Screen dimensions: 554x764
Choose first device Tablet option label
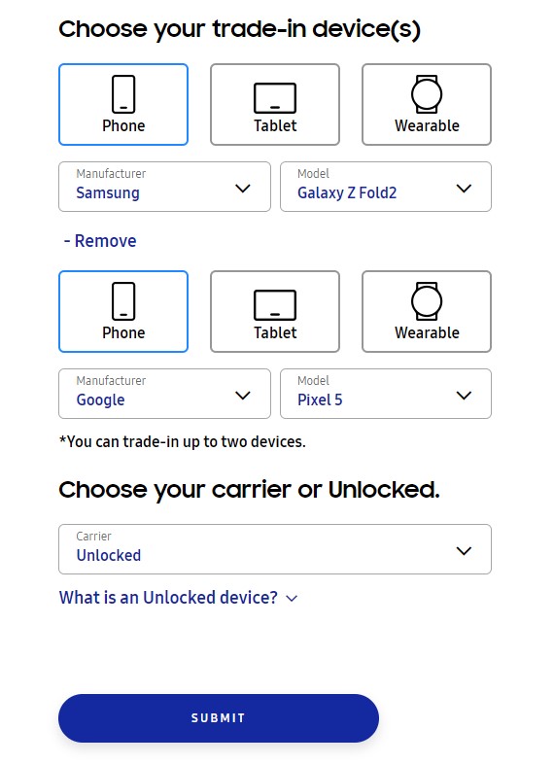click(275, 125)
